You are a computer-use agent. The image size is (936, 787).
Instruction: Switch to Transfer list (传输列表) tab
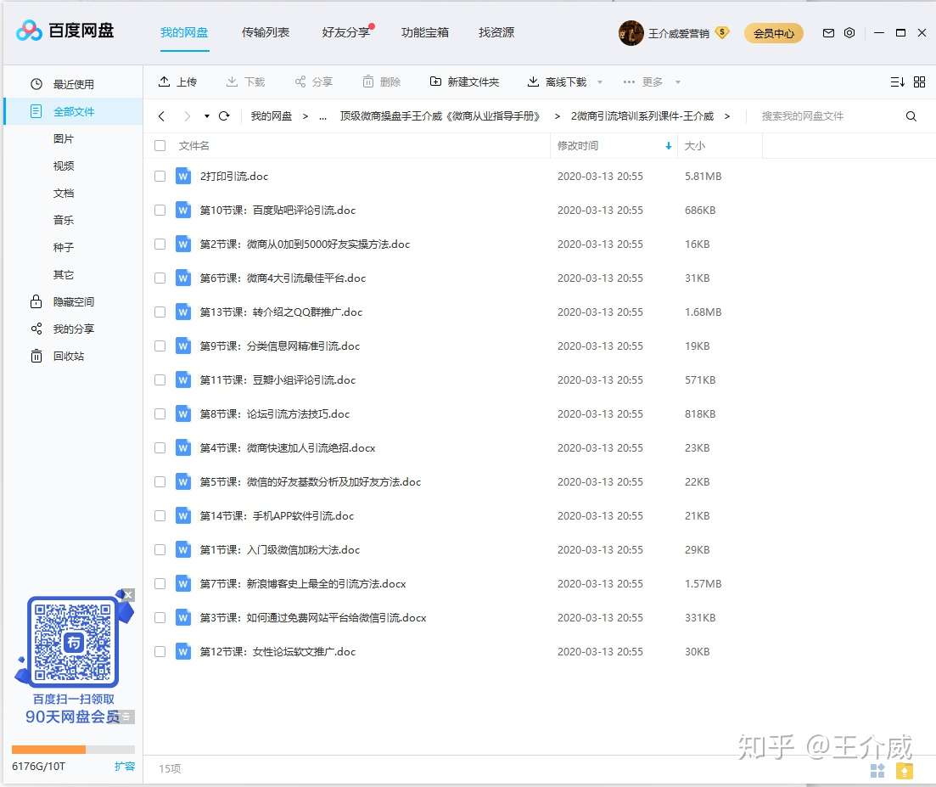[x=266, y=32]
